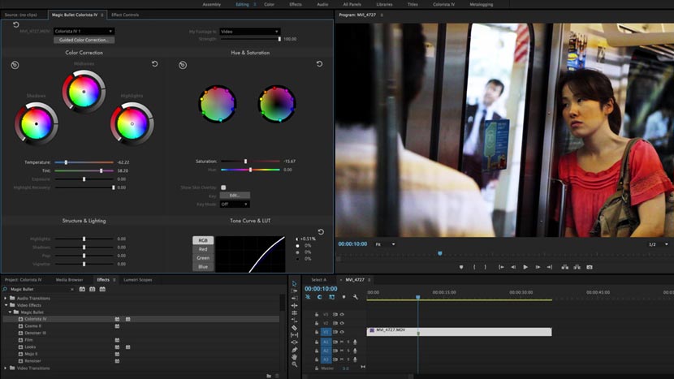
Task: Select the Slip tool
Action: tap(294, 334)
